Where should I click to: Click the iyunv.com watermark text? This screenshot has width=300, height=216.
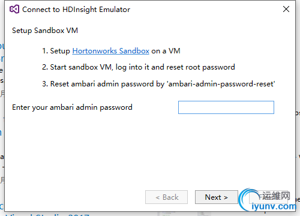point(274,206)
